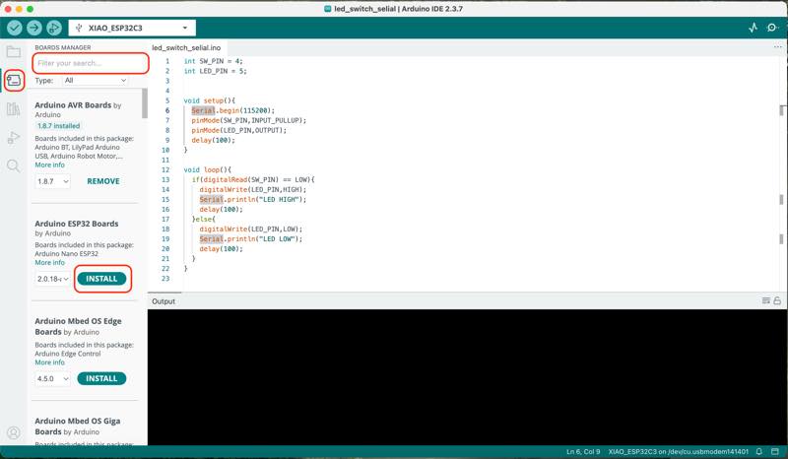Viewport: 788px width, 459px height.
Task: Click the Ln 6, Col 9 status text
Action: click(583, 451)
